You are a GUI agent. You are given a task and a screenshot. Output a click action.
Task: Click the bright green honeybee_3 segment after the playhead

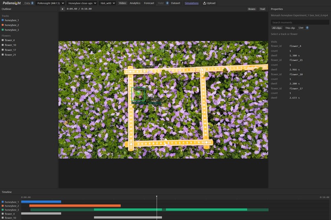click(207, 210)
